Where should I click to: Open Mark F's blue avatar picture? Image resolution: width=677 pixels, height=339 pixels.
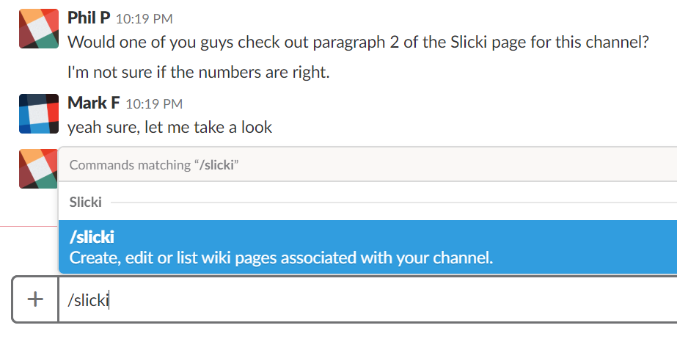(x=39, y=114)
